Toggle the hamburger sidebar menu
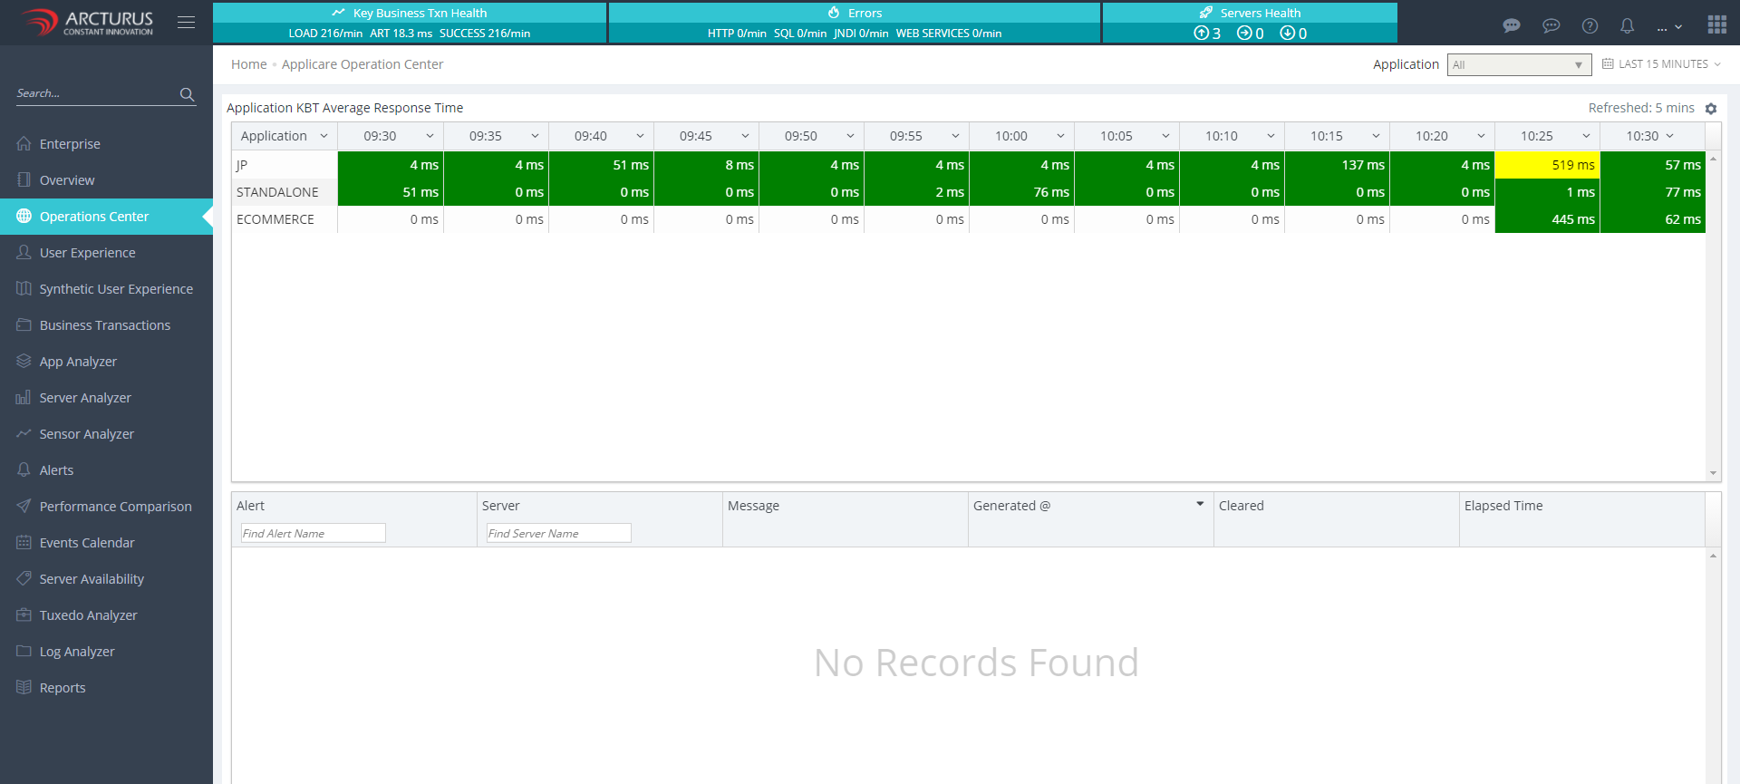Screen dimensions: 1740x784 tap(186, 23)
